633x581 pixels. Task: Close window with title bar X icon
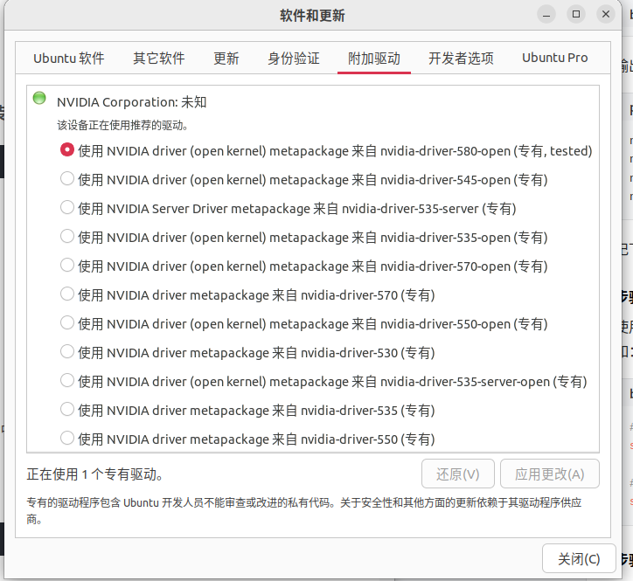[606, 15]
